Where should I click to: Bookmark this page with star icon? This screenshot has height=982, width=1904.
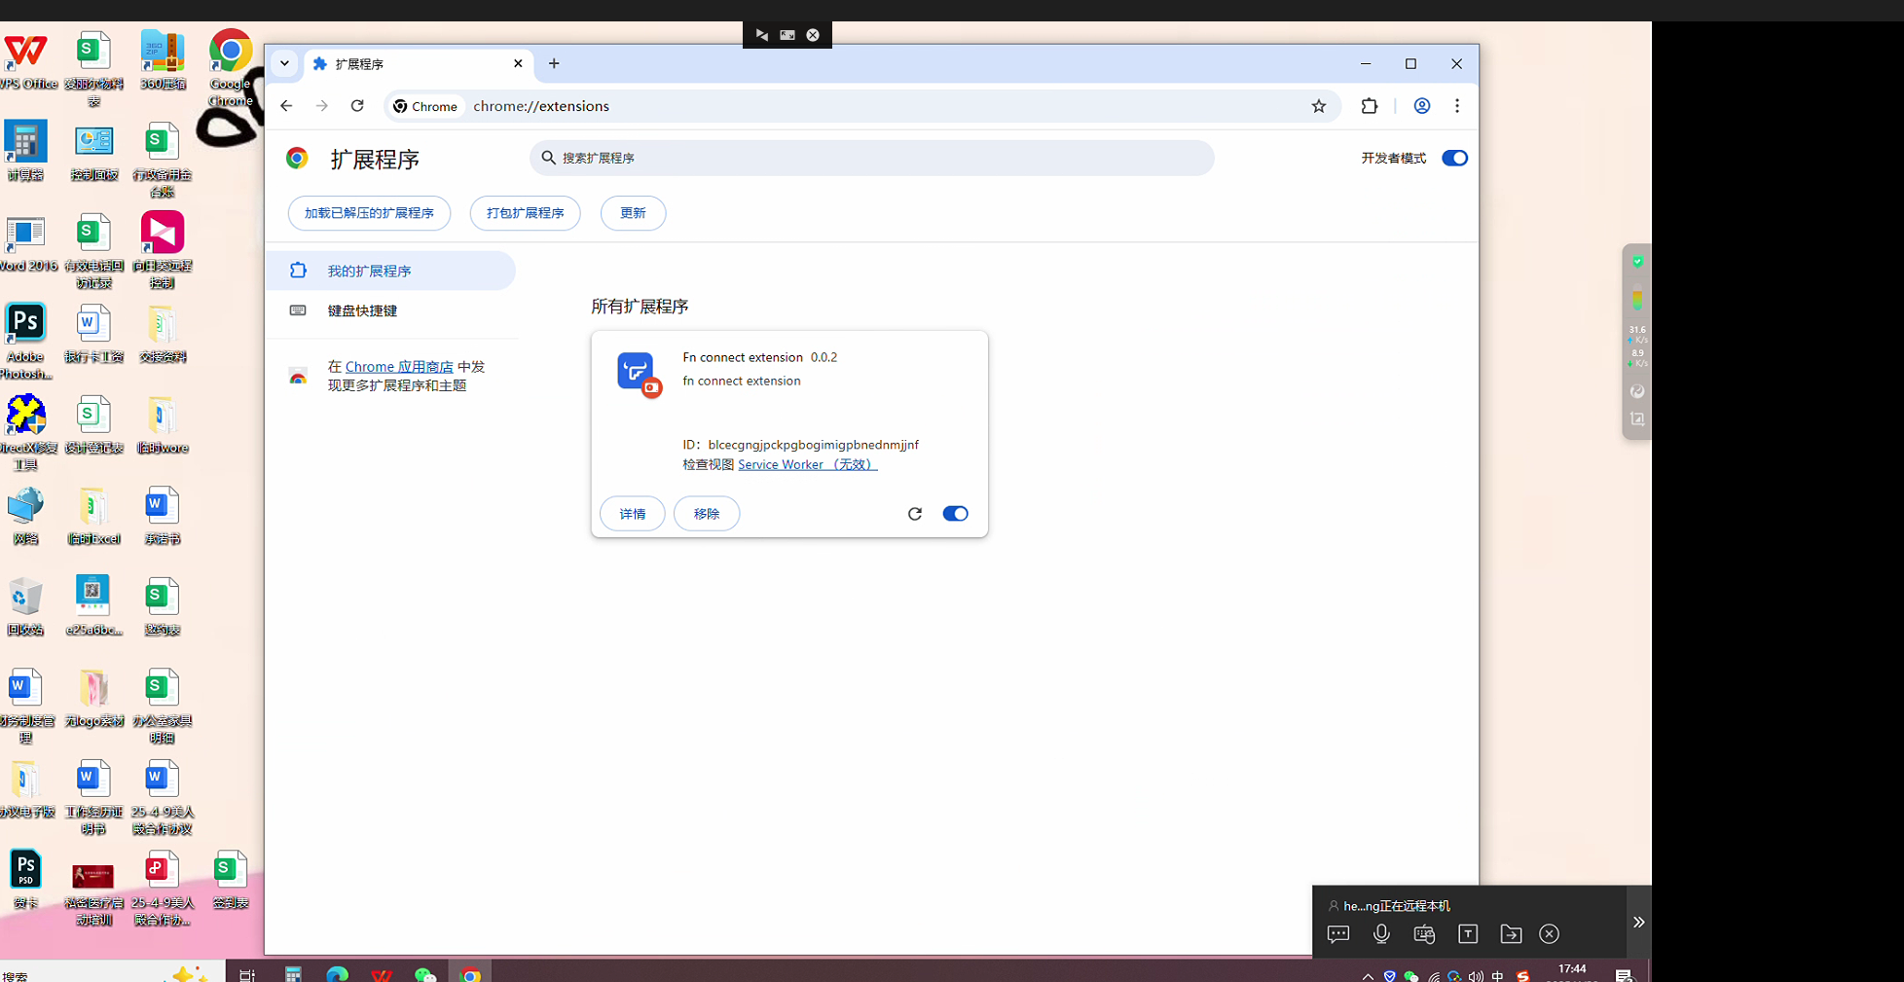pyautogui.click(x=1318, y=106)
